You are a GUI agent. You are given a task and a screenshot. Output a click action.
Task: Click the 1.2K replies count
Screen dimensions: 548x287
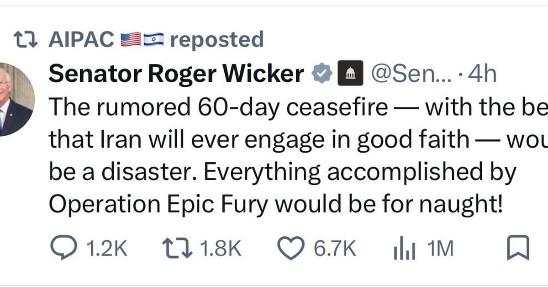106,250
